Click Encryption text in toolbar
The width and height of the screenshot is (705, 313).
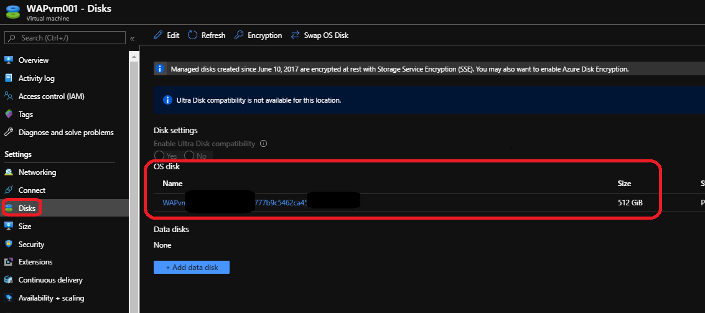[x=265, y=35]
